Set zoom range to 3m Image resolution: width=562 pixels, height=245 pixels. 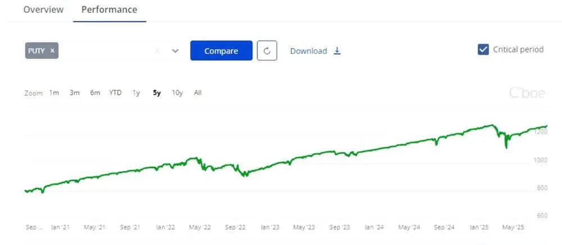tap(75, 93)
